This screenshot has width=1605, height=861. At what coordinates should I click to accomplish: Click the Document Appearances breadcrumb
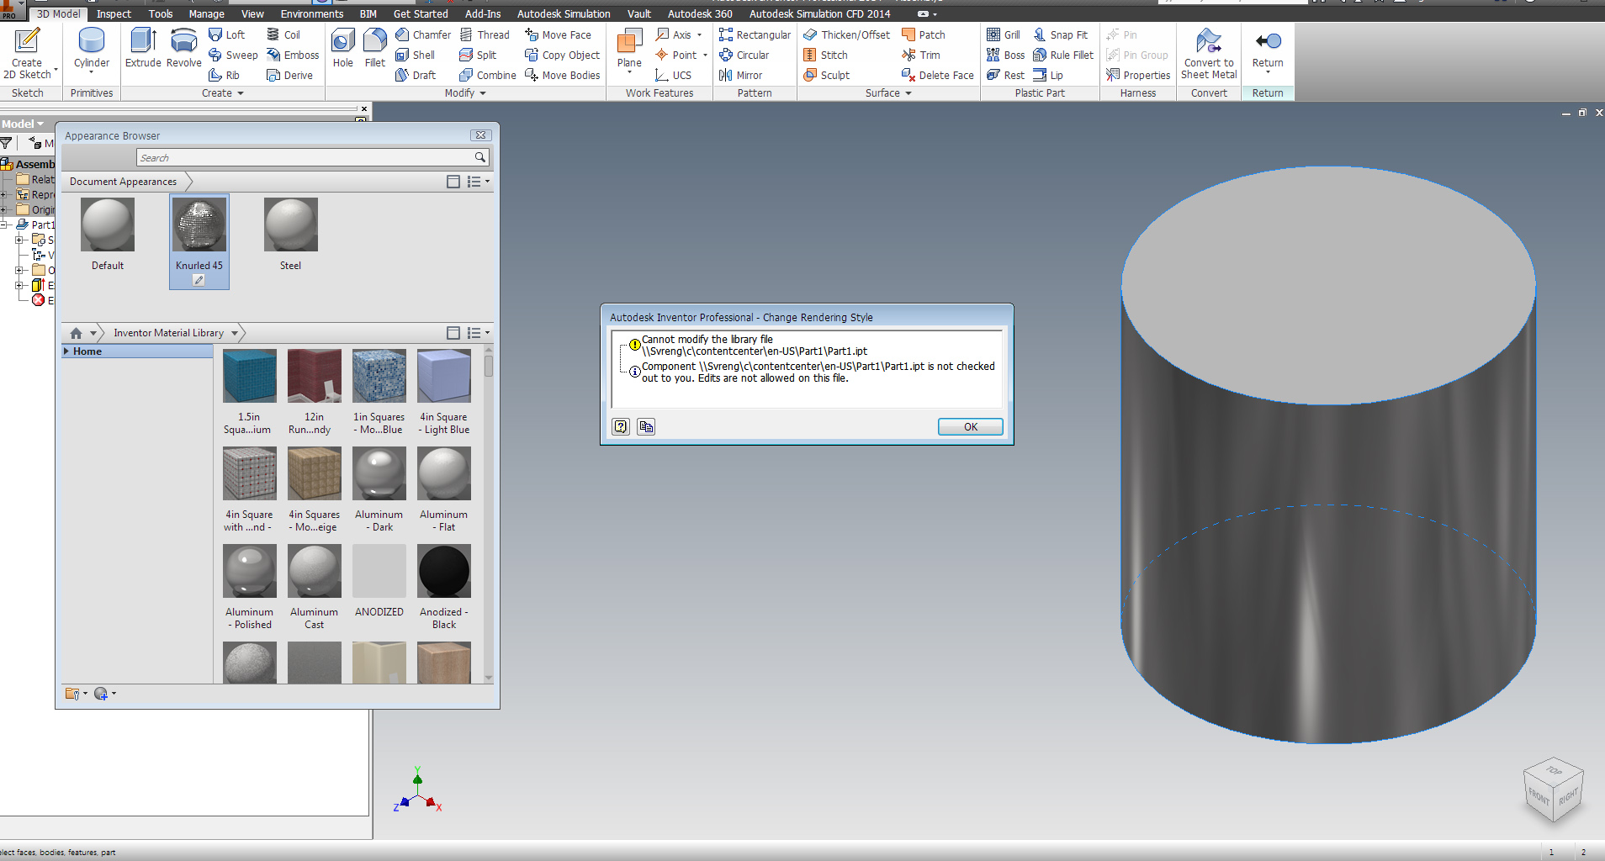pos(123,182)
